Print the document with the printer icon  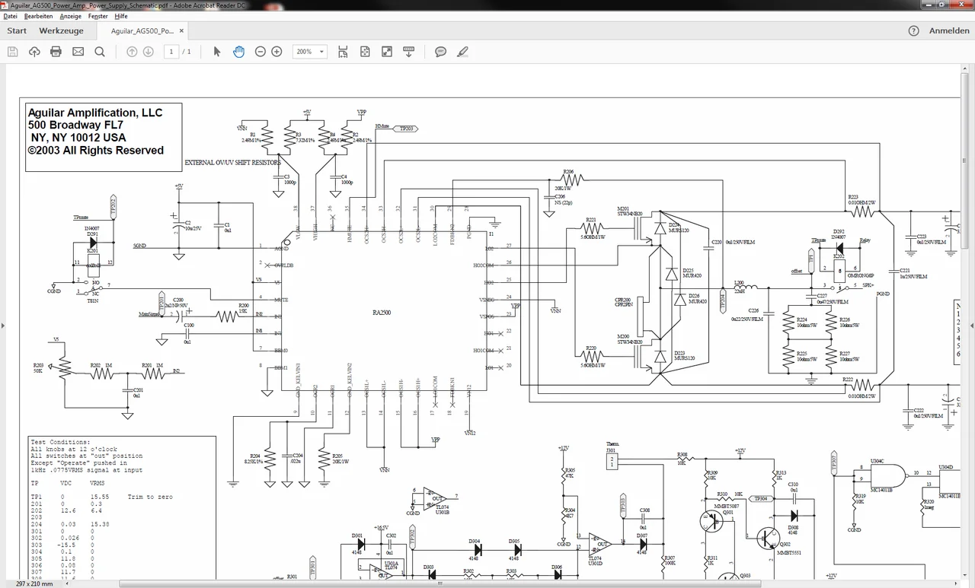56,52
